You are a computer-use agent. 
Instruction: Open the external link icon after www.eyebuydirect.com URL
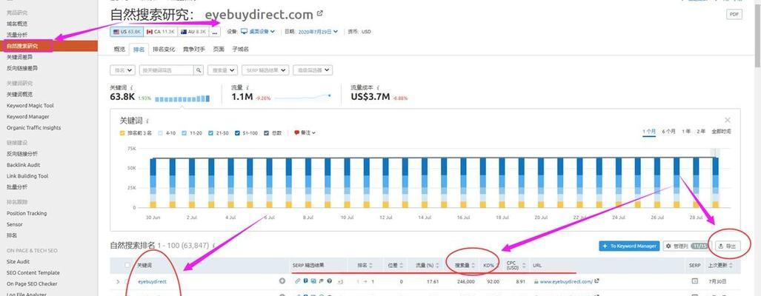pos(596,281)
